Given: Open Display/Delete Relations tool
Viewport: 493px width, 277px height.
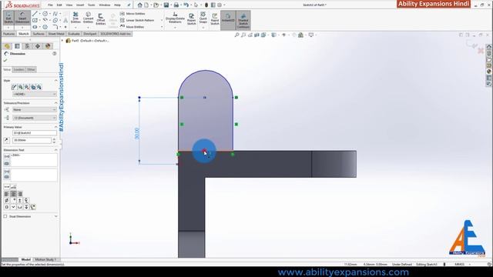Looking at the screenshot, I should (x=175, y=18).
